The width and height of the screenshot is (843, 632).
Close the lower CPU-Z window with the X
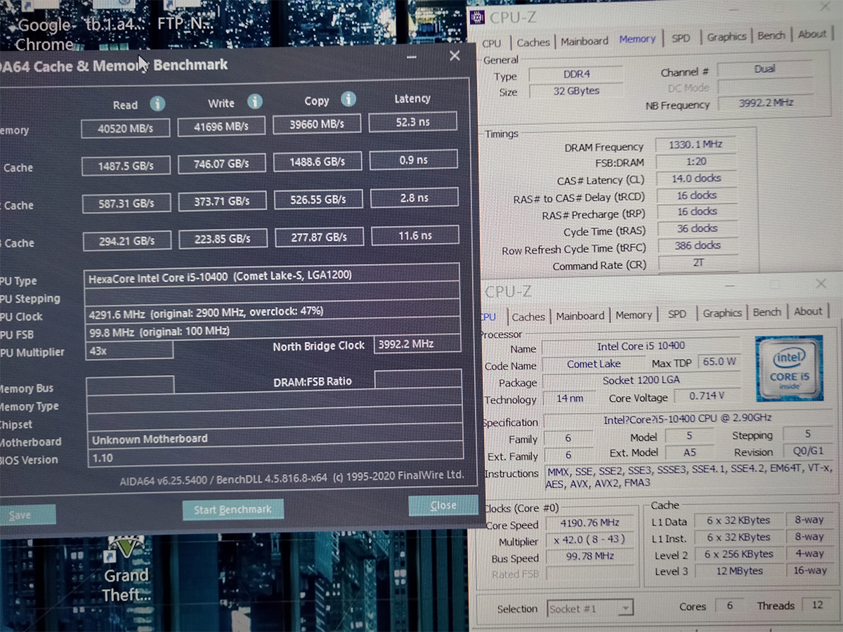[x=821, y=284]
